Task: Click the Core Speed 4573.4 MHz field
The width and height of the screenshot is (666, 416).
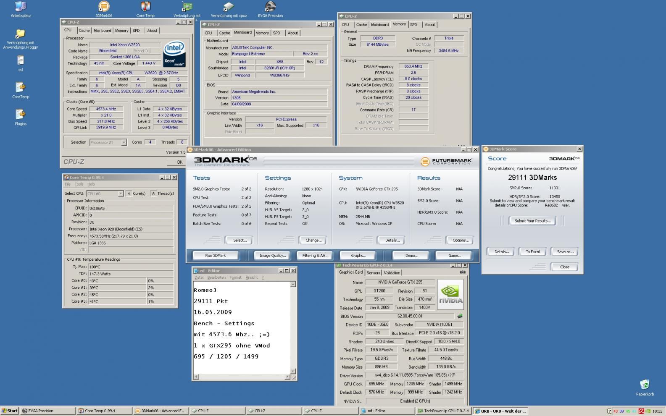Action: pyautogui.click(x=106, y=109)
